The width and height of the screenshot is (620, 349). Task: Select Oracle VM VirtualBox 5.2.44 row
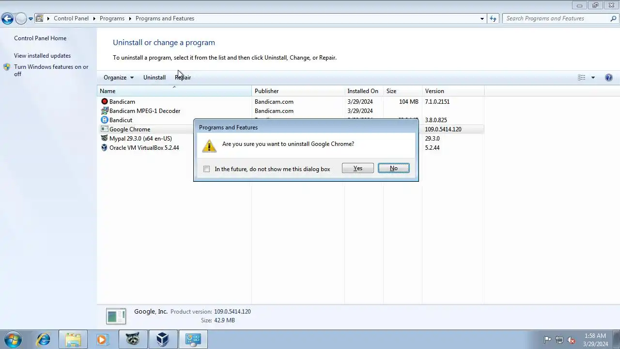click(x=291, y=148)
